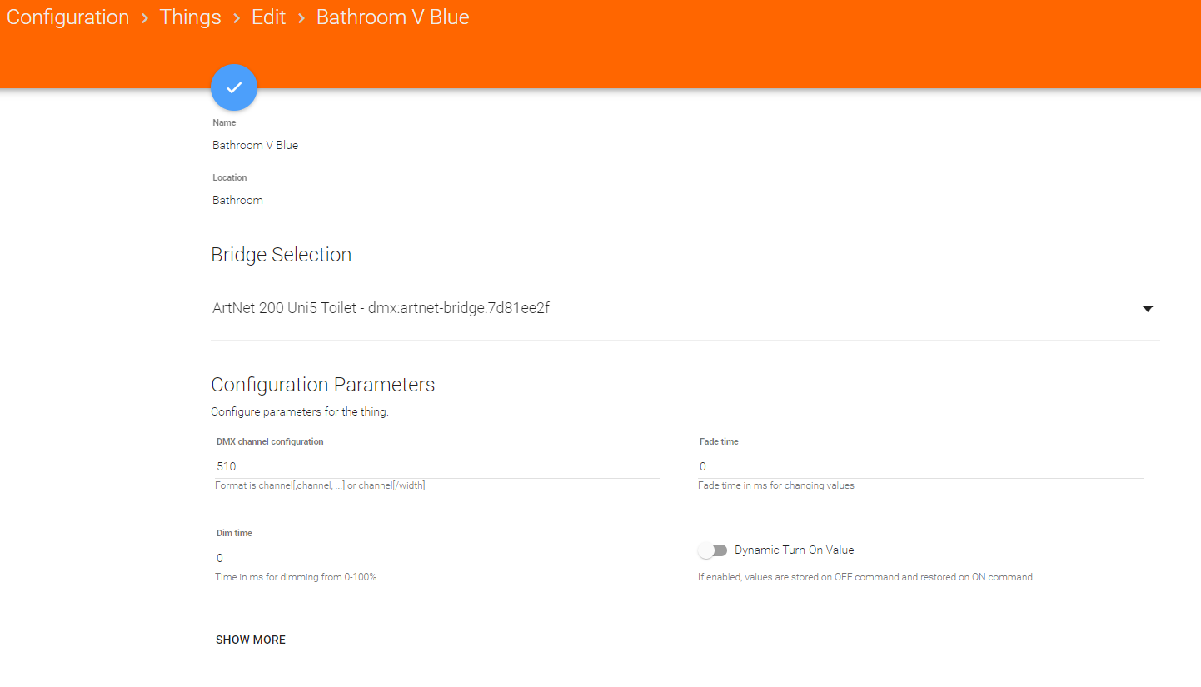Expand options with SHOW MORE
This screenshot has width=1201, height=687.
point(251,640)
